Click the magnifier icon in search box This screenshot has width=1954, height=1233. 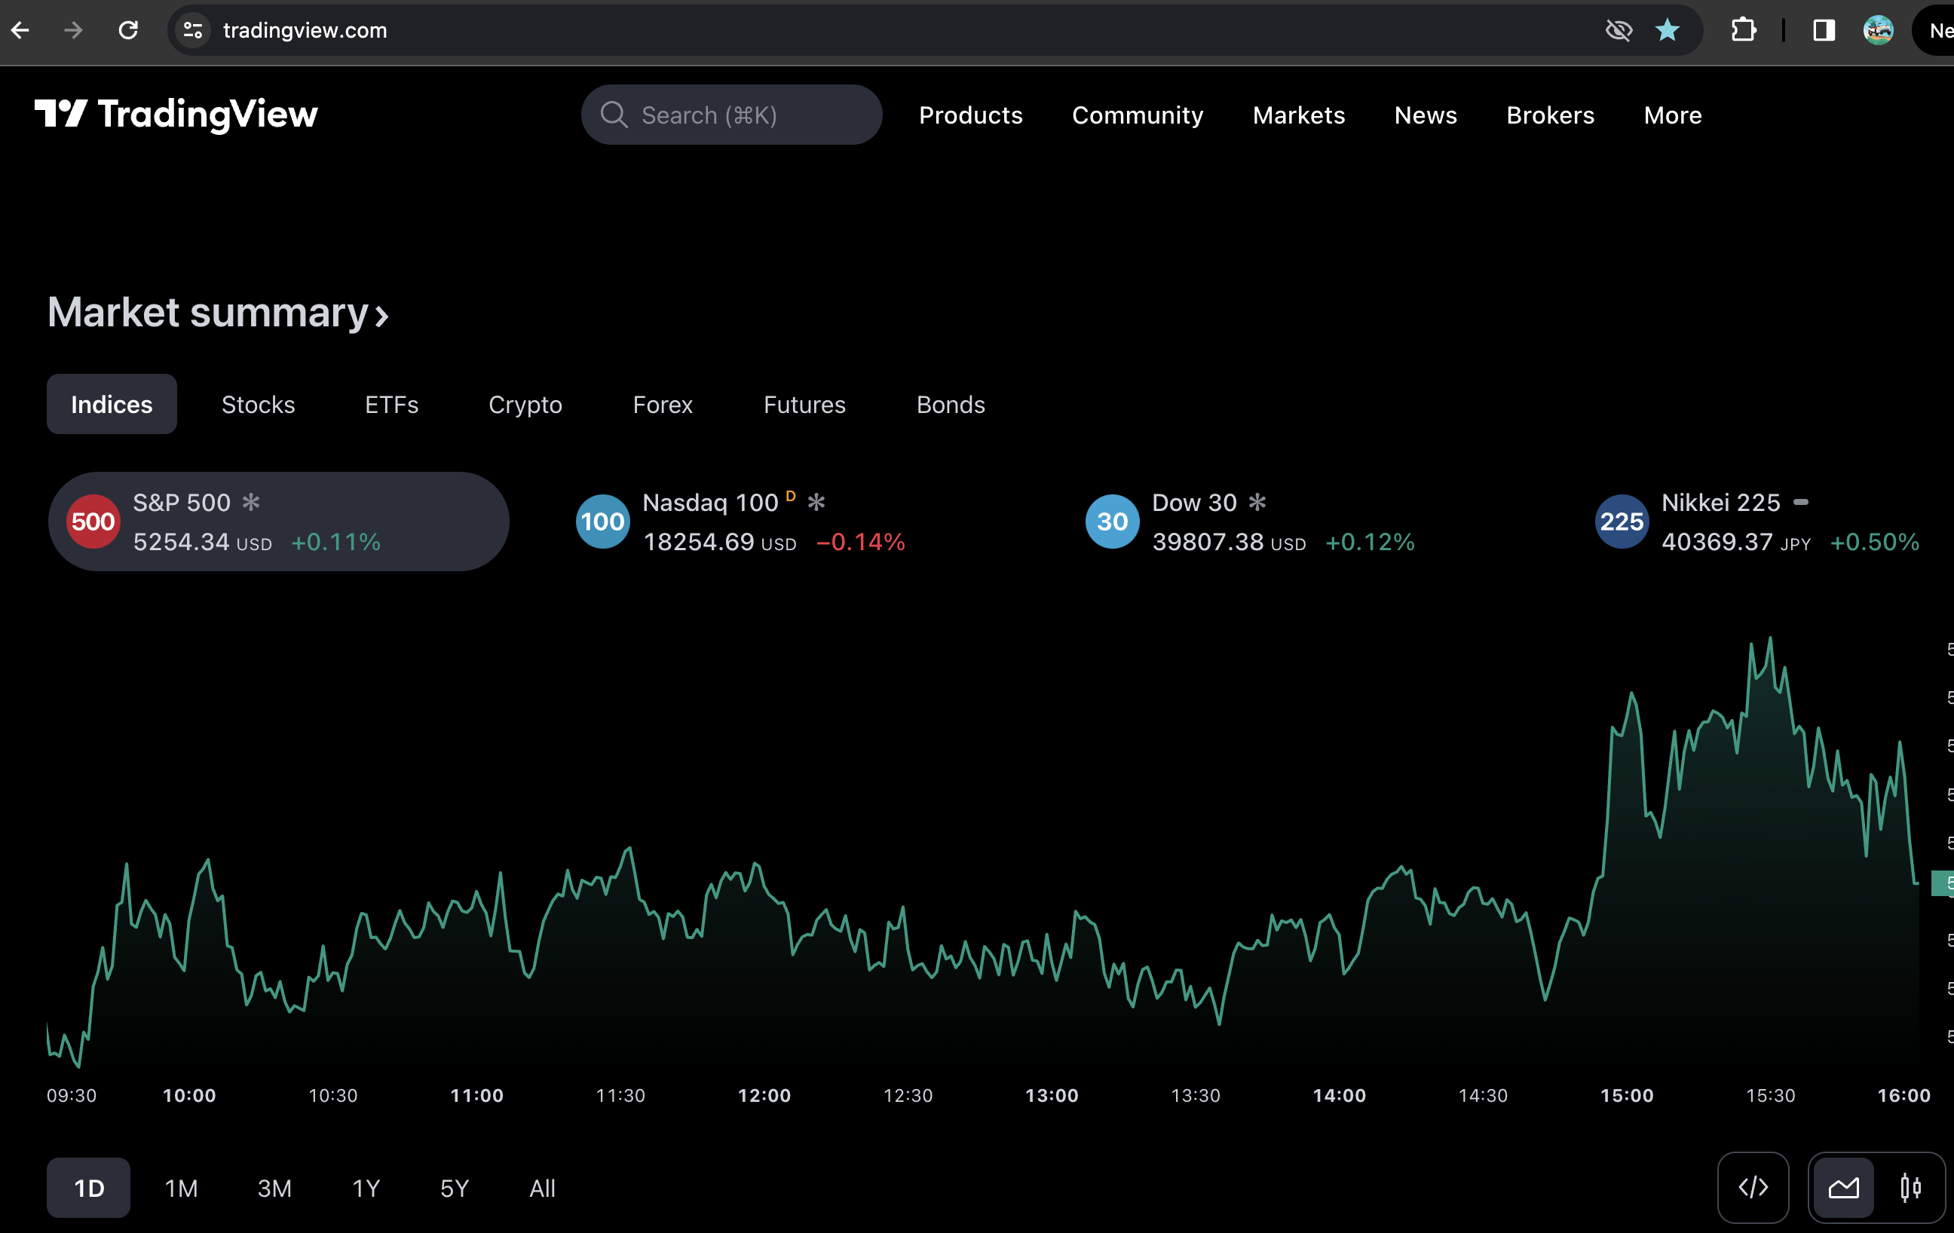point(614,115)
